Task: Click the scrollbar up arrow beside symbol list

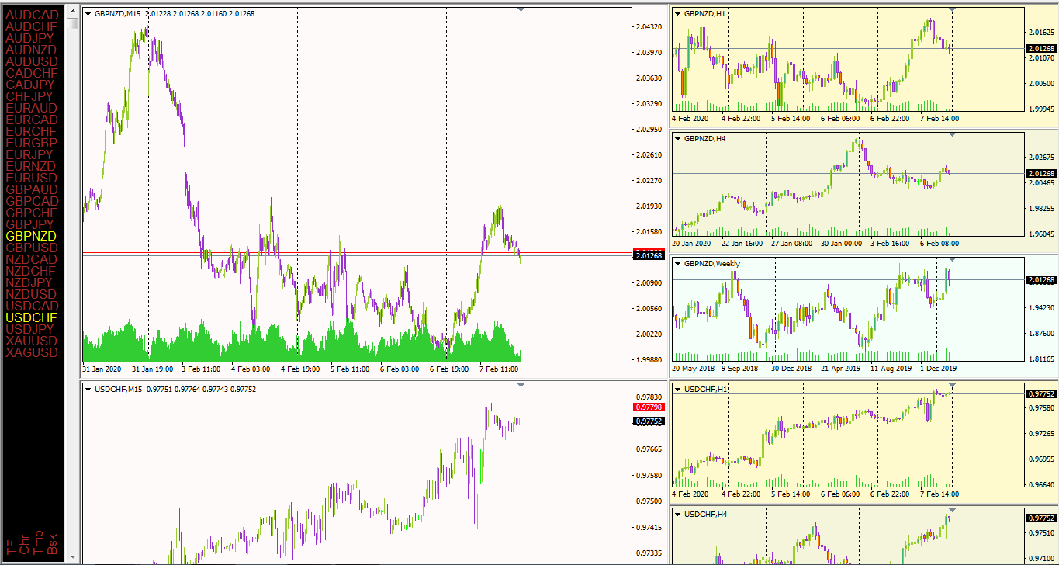Action: tap(73, 12)
